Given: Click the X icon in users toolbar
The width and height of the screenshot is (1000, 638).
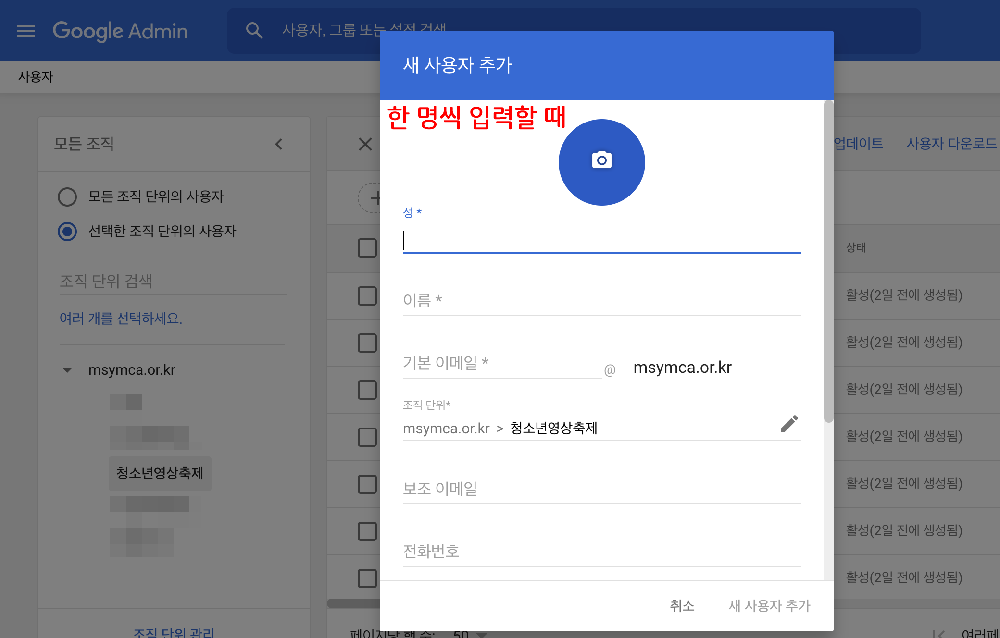Looking at the screenshot, I should tap(365, 144).
